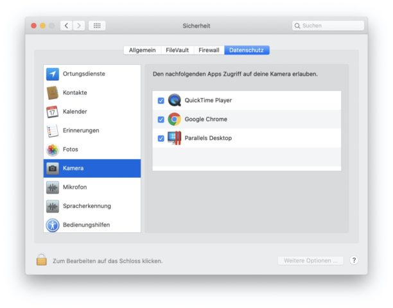Toggle Parallels Desktop camera checkbox
Screen dimensions: 393x308
[161, 138]
